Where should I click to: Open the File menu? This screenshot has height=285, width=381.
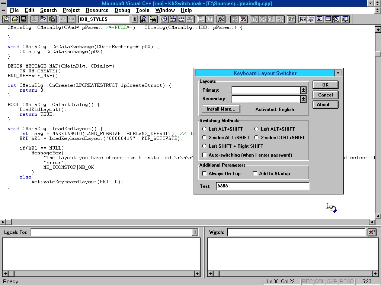pos(15,10)
